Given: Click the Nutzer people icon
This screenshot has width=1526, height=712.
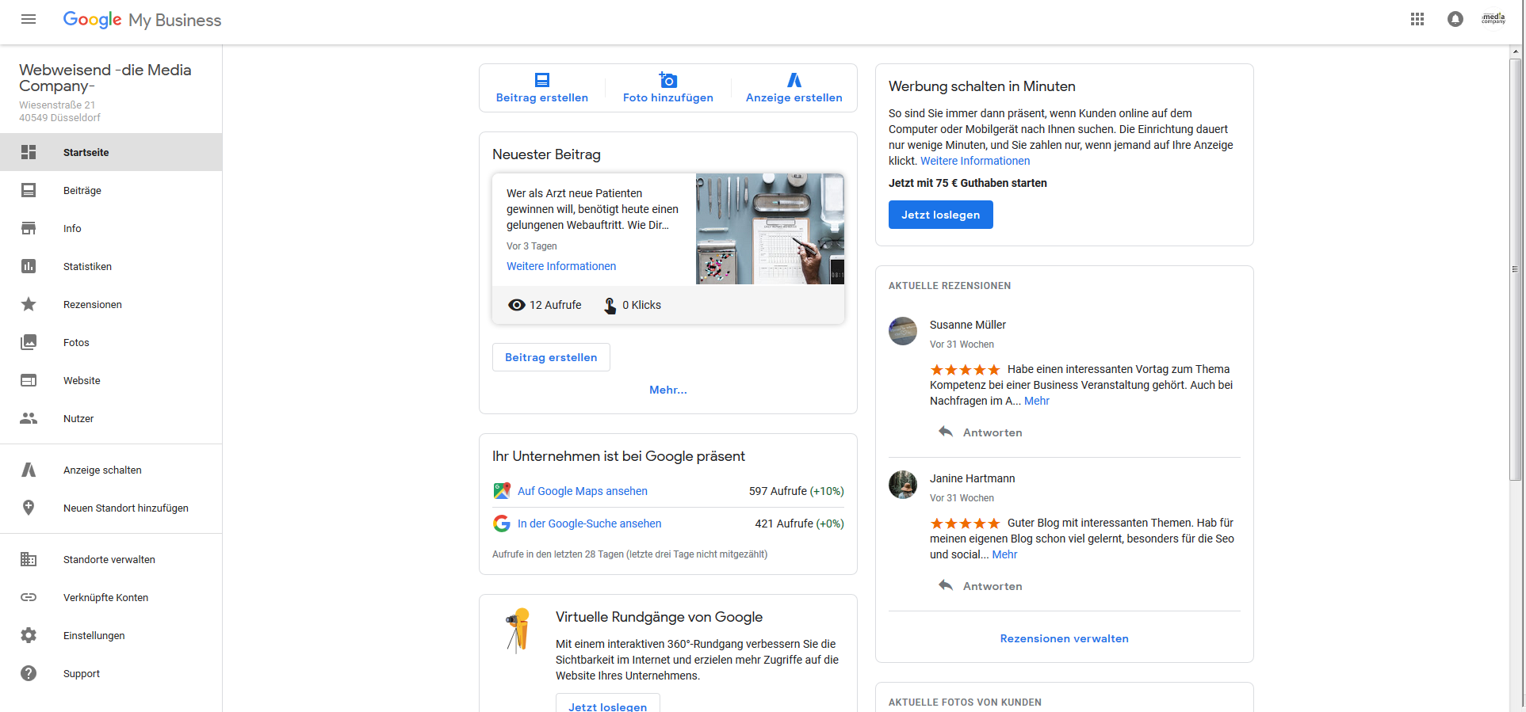Looking at the screenshot, I should (29, 418).
